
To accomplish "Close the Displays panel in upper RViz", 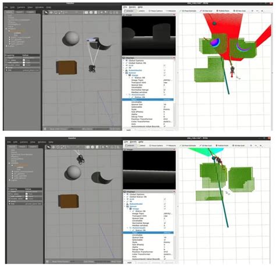I will point(174,58).
